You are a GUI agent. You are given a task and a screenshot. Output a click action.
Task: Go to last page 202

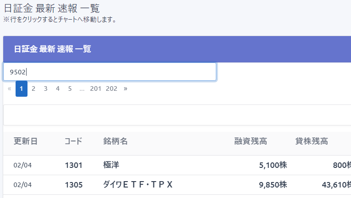coord(111,89)
